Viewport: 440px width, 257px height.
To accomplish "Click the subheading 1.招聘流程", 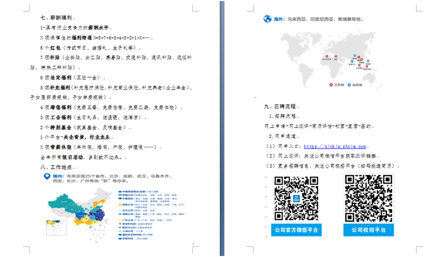I will [x=283, y=116].
